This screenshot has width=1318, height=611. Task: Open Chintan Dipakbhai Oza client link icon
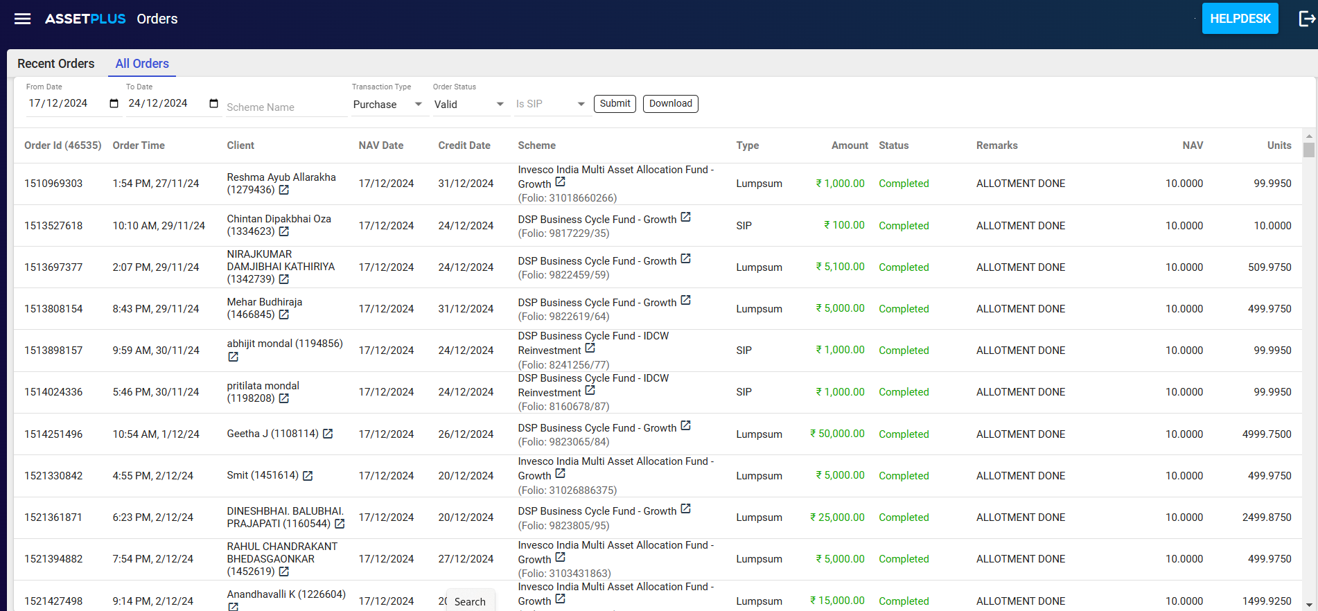[x=284, y=231]
